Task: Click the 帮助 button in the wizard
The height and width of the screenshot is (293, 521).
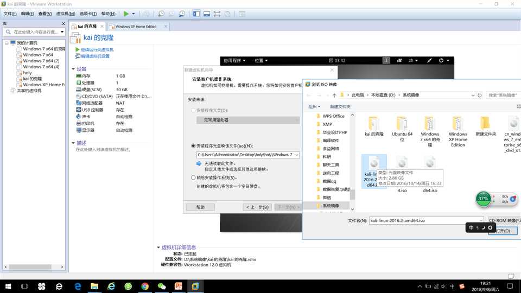Action: (200, 207)
